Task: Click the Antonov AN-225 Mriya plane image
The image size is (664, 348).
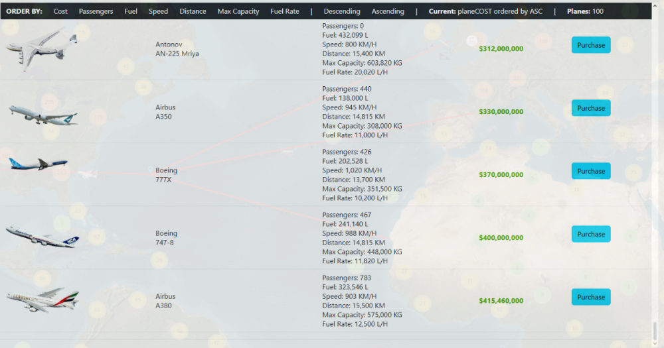Action: (42, 49)
